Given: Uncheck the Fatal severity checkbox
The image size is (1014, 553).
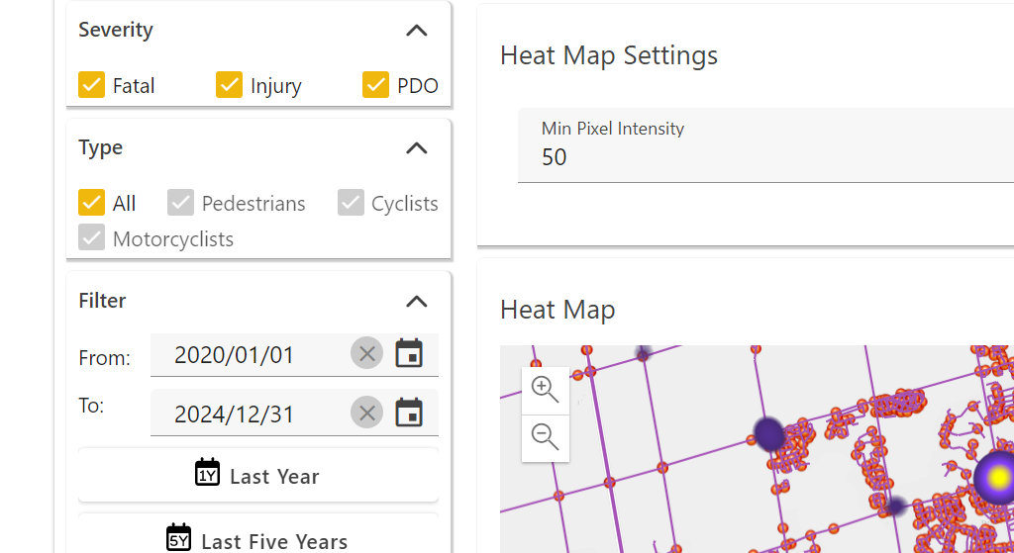Looking at the screenshot, I should (92, 85).
